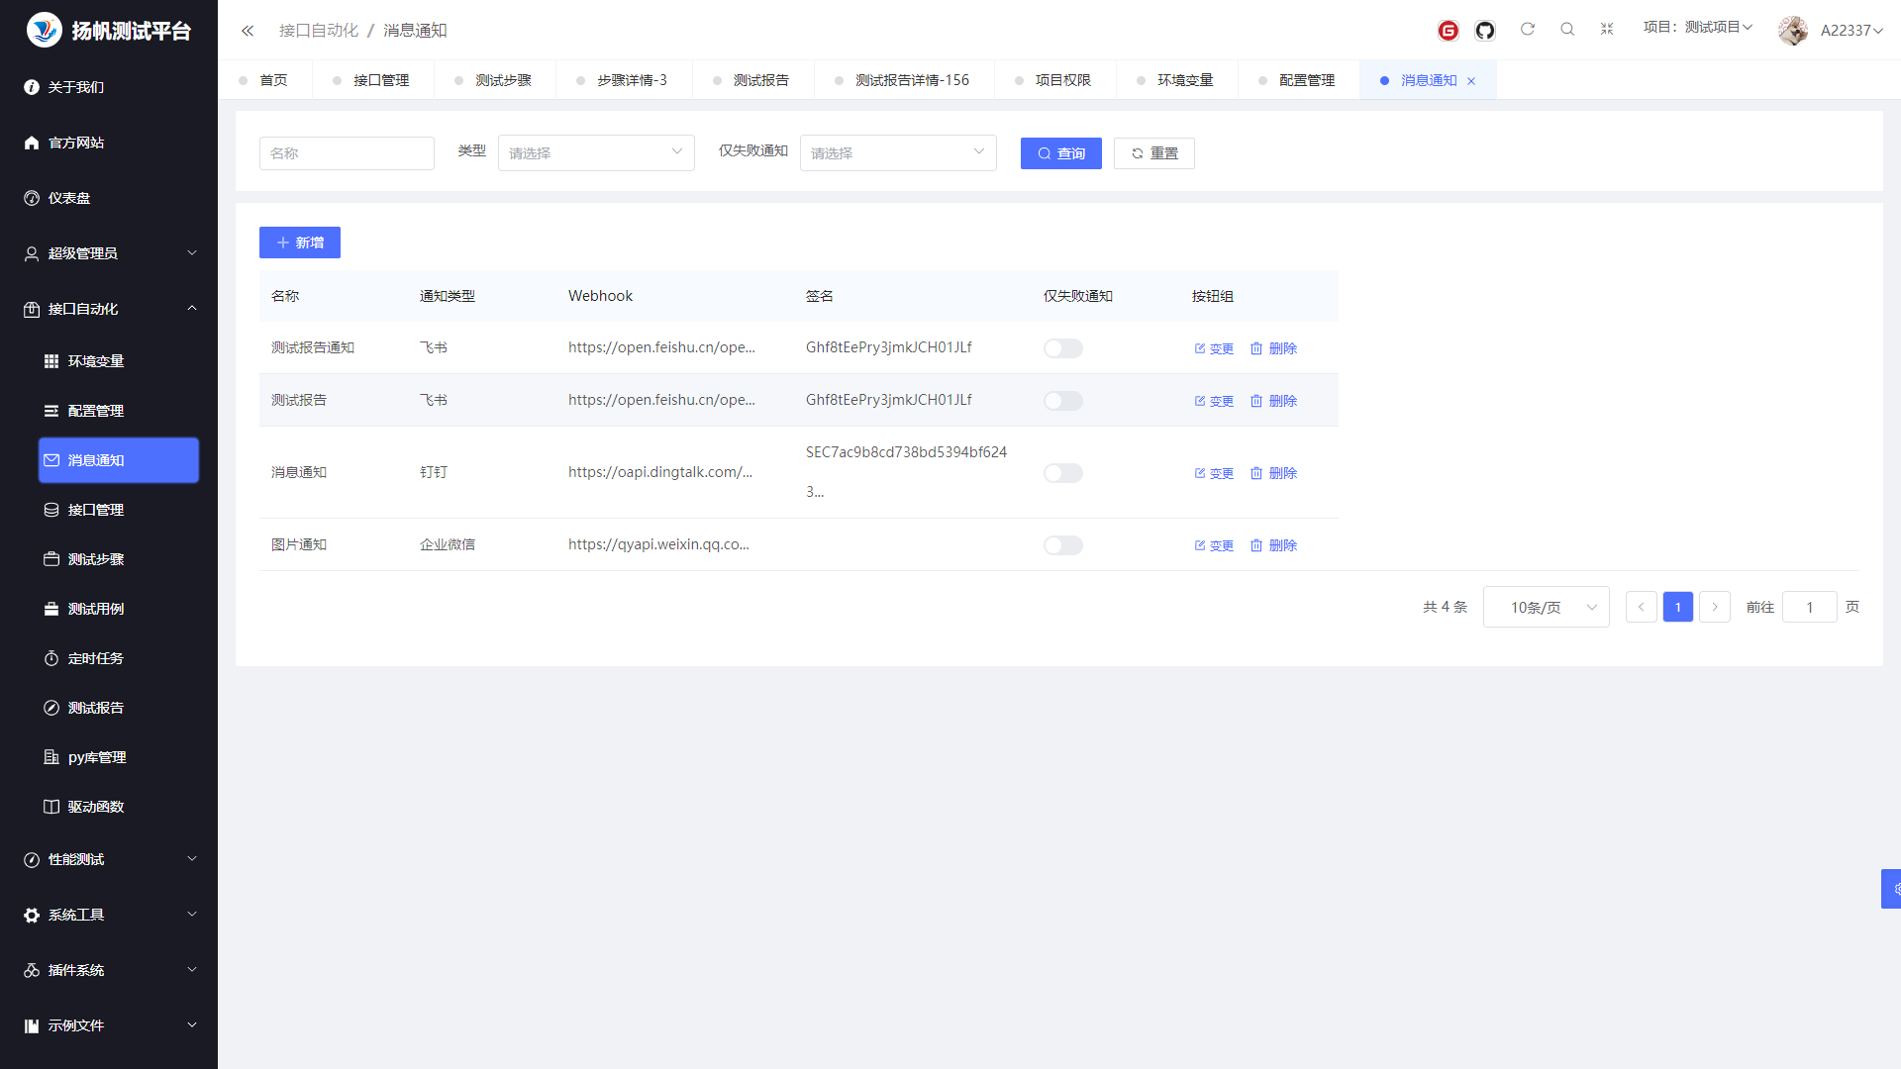Viewport: 1901px width, 1069px height.
Task: Open the 类型 filter dropdown
Action: tap(595, 153)
